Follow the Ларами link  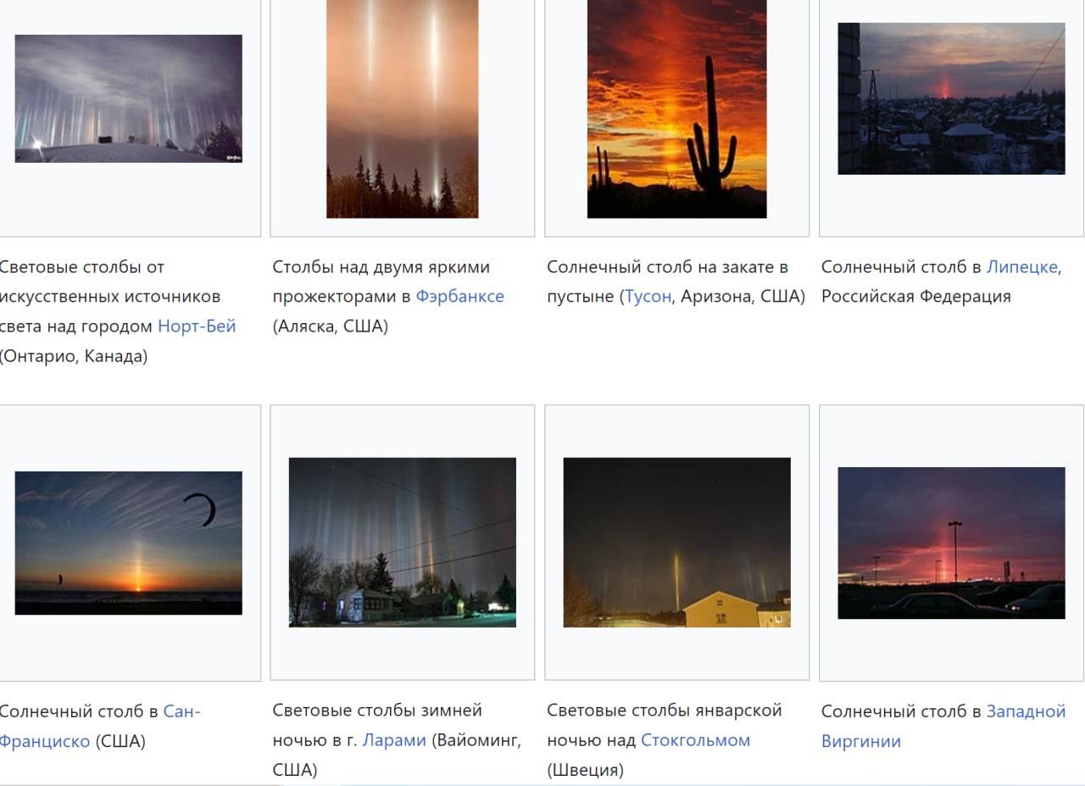click(394, 740)
